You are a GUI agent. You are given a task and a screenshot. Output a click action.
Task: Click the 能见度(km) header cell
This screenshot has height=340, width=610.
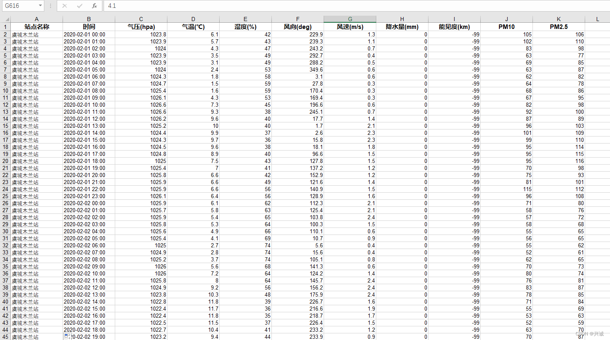point(454,27)
